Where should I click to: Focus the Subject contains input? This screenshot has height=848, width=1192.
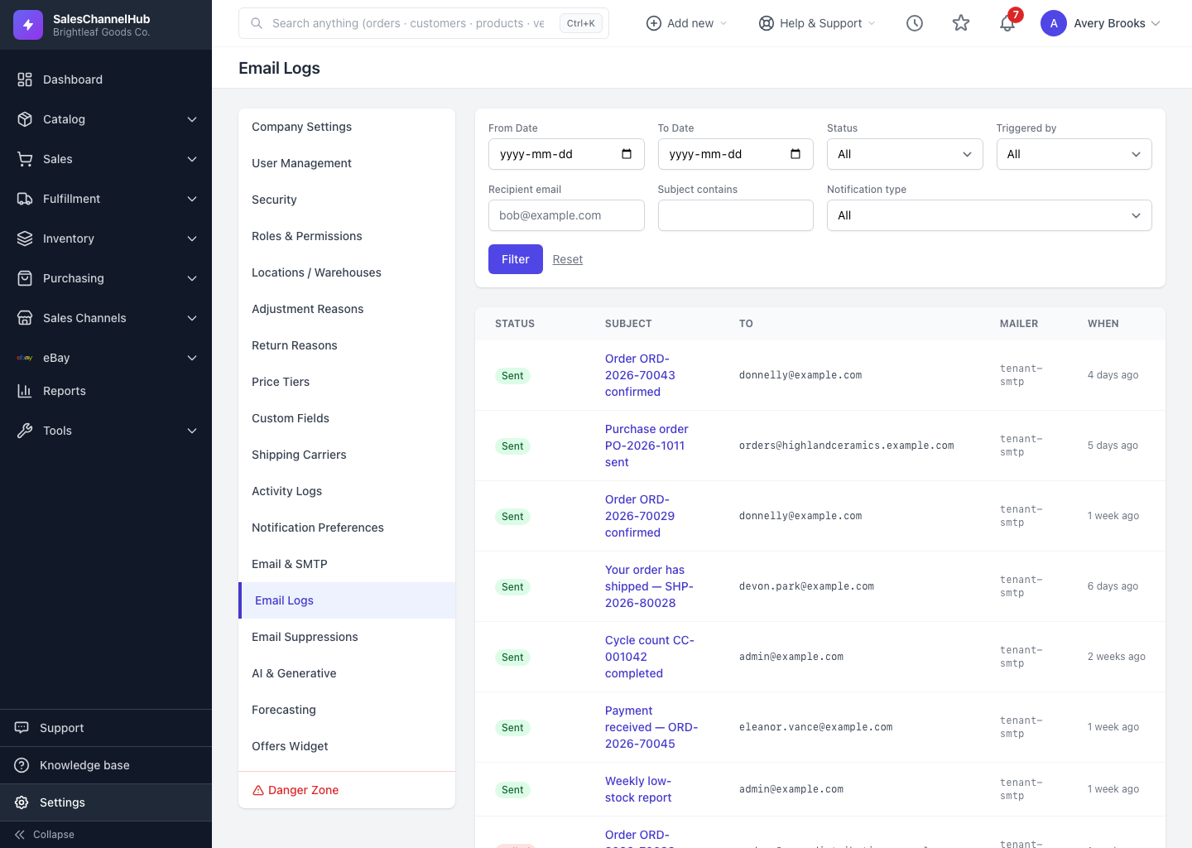[x=736, y=215]
